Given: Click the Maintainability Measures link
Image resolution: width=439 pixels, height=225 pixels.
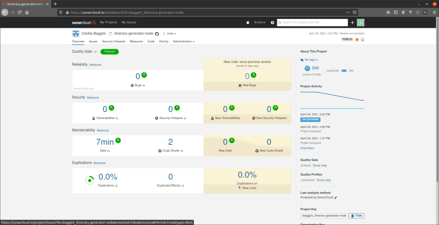Looking at the screenshot, I should tap(103, 130).
